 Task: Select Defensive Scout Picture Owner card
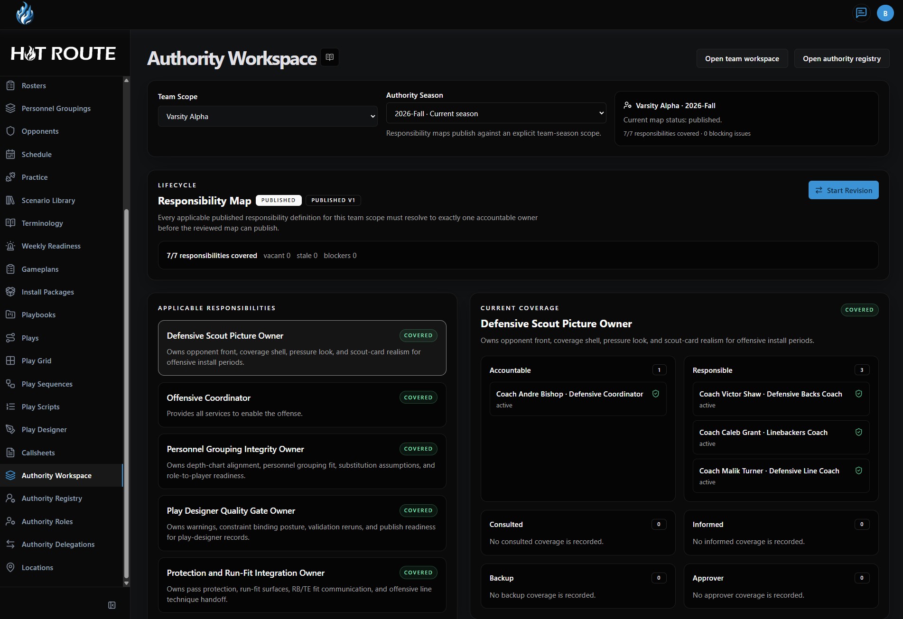click(x=302, y=348)
